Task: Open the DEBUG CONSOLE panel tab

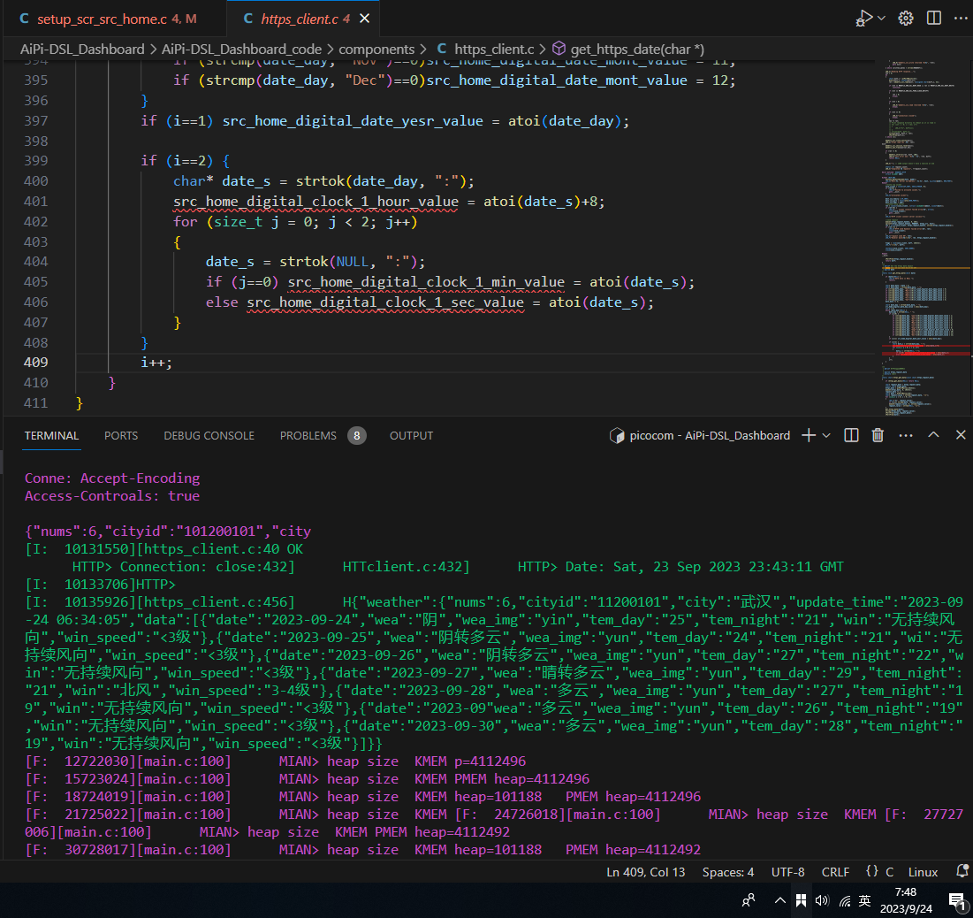Action: pos(209,435)
